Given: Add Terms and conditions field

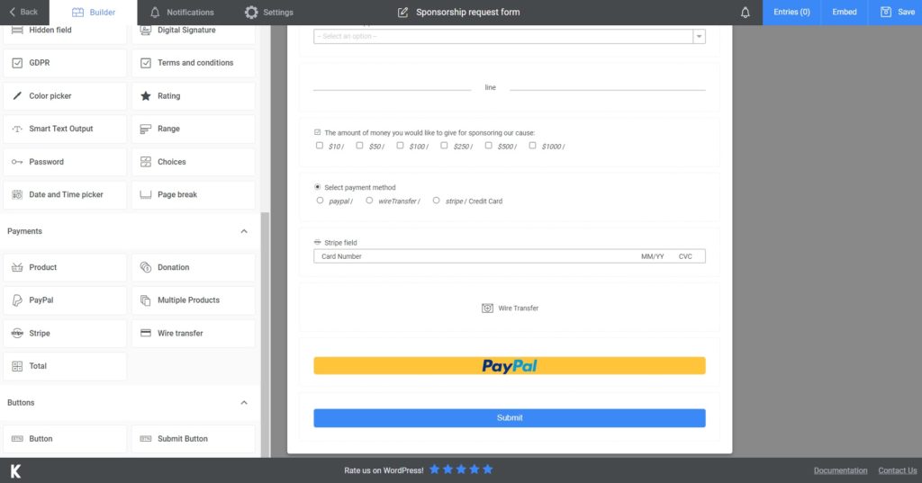Looking at the screenshot, I should tap(194, 63).
